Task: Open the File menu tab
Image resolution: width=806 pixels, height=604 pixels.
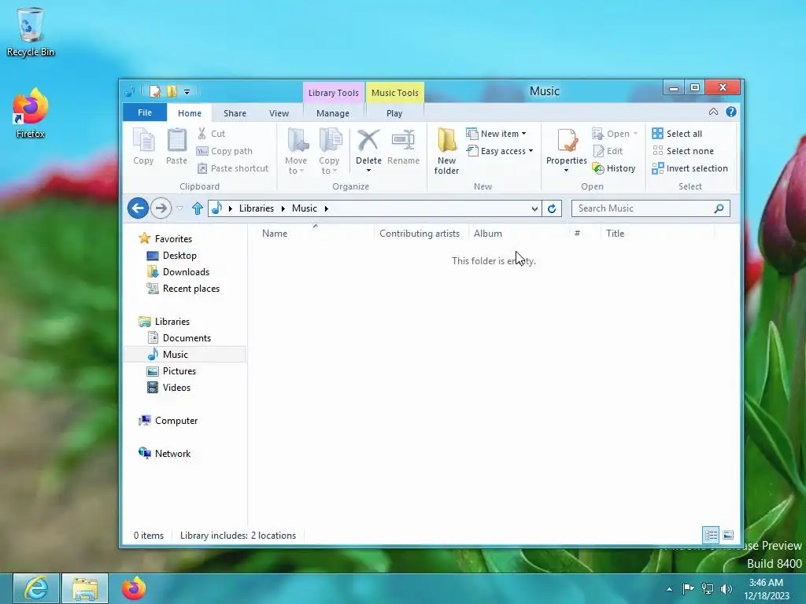Action: (145, 112)
